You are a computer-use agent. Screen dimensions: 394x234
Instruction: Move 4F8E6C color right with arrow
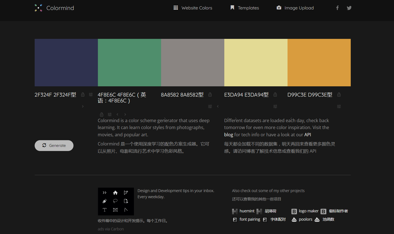(x=125, y=114)
